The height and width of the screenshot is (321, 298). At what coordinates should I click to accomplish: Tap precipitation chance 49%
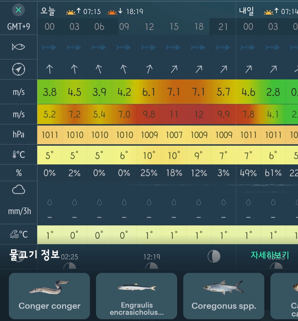pos(248,173)
